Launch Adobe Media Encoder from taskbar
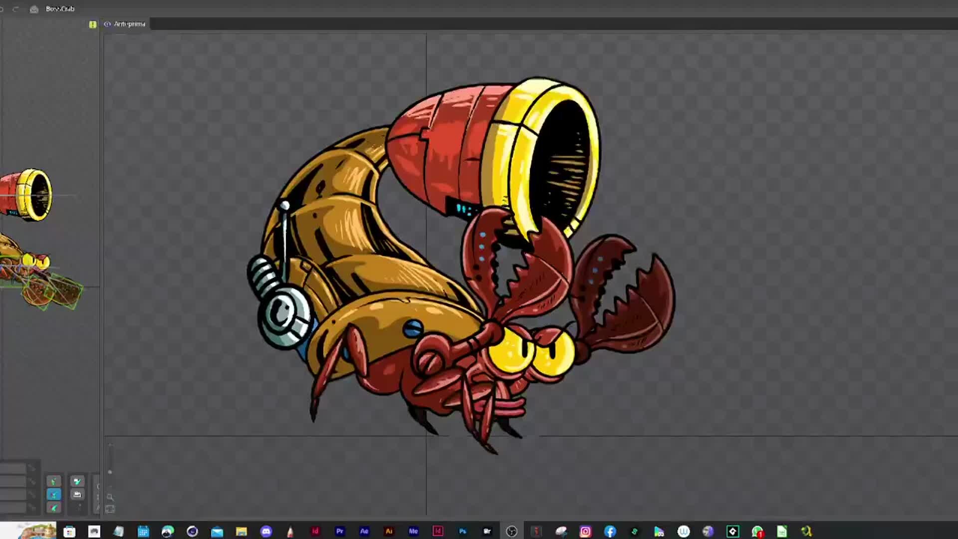This screenshot has width=958, height=539. tap(413, 532)
